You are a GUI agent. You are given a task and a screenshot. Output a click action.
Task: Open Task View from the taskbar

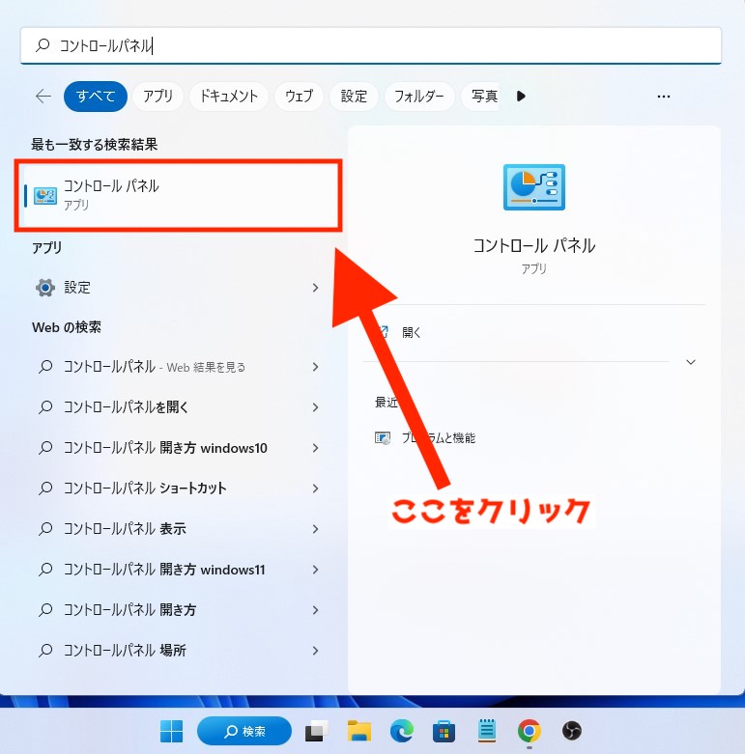coord(316,731)
